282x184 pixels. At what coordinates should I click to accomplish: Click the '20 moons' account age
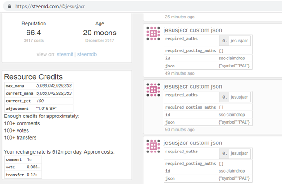click(100, 33)
